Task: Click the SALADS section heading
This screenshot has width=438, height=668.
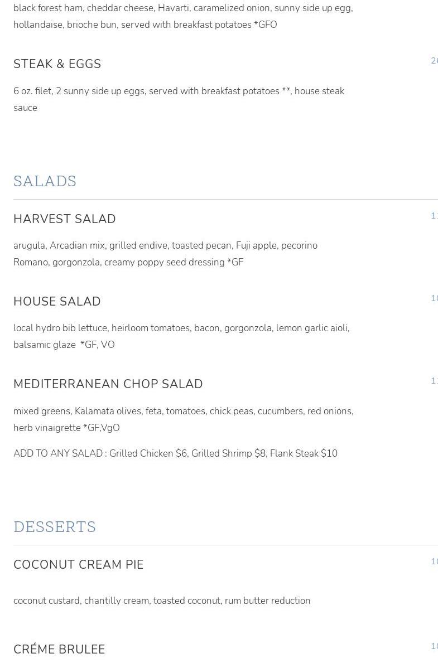Action: point(45,181)
